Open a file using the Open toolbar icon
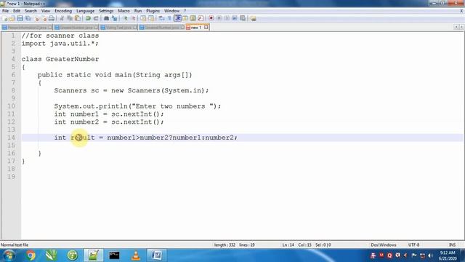This screenshot has width=465, height=262. [x=12, y=18]
